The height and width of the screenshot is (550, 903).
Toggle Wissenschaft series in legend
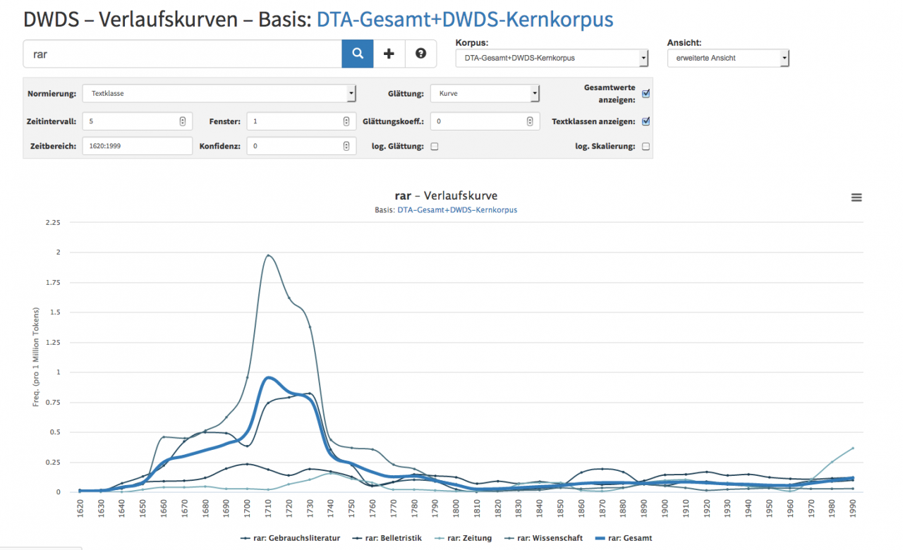tap(544, 538)
